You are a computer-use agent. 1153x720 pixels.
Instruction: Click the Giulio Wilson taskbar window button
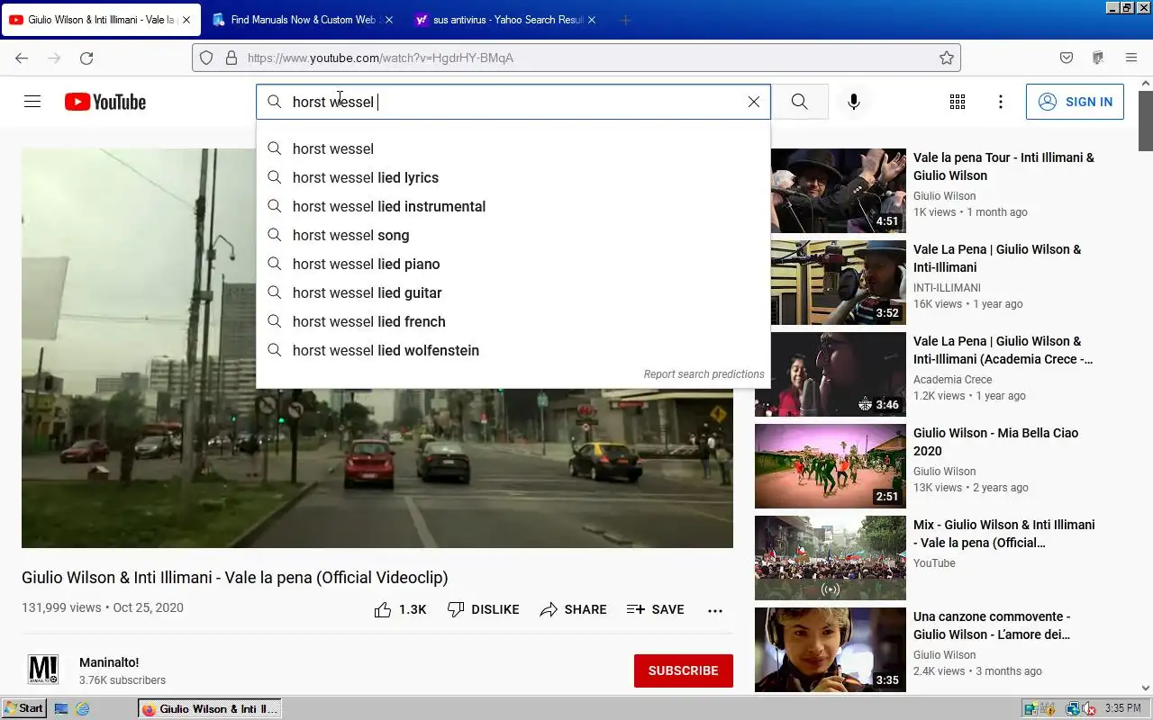210,708
